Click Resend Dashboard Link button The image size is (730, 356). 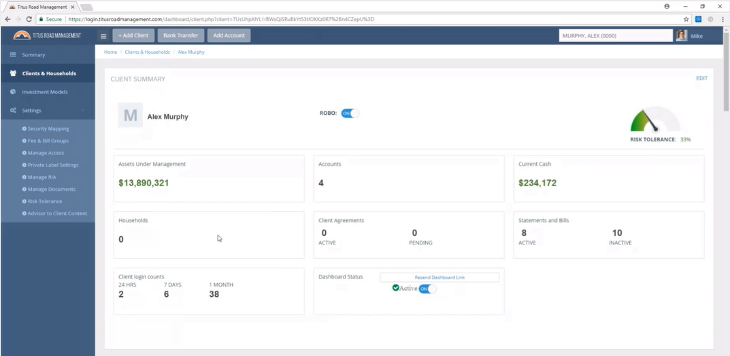[x=439, y=277]
